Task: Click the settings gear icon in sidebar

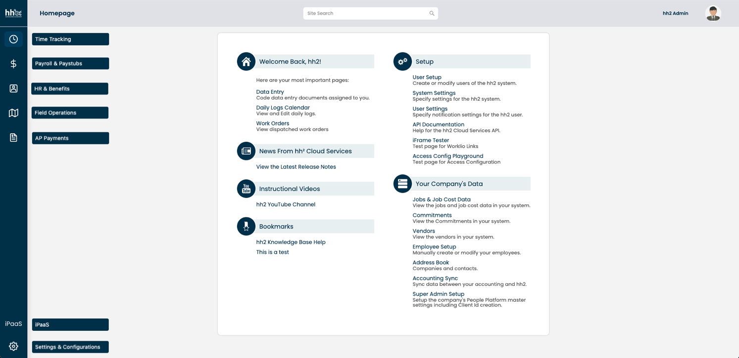Action: coord(13,346)
